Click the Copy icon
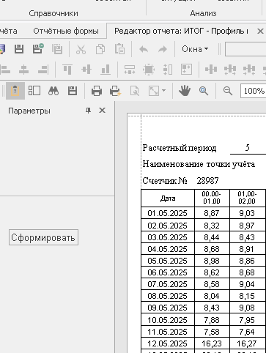 100,49
